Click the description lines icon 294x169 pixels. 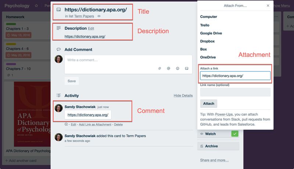point(58,28)
